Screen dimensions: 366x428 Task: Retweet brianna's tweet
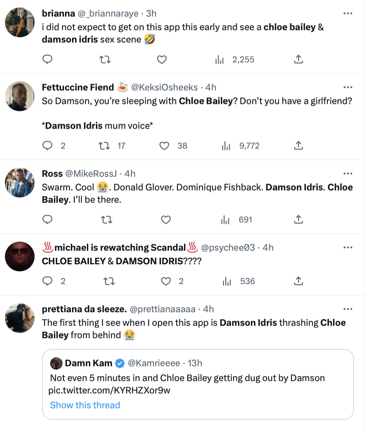pos(105,59)
